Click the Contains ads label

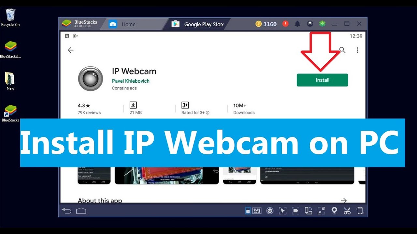coord(124,88)
